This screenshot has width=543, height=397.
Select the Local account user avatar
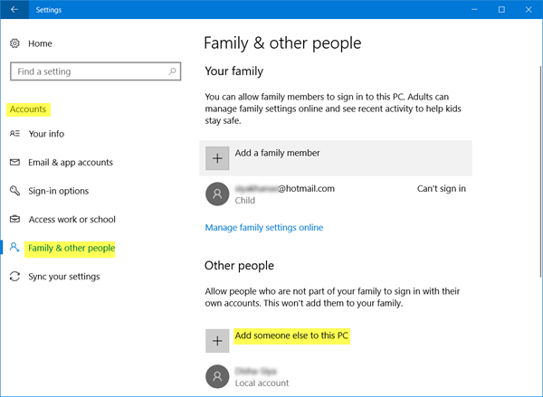point(217,376)
